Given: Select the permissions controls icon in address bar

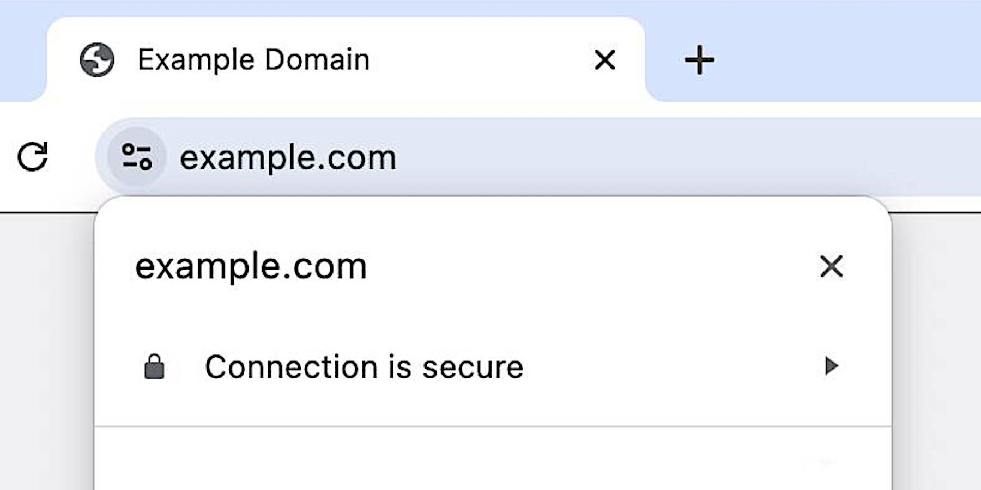Looking at the screenshot, I should pyautogui.click(x=135, y=158).
